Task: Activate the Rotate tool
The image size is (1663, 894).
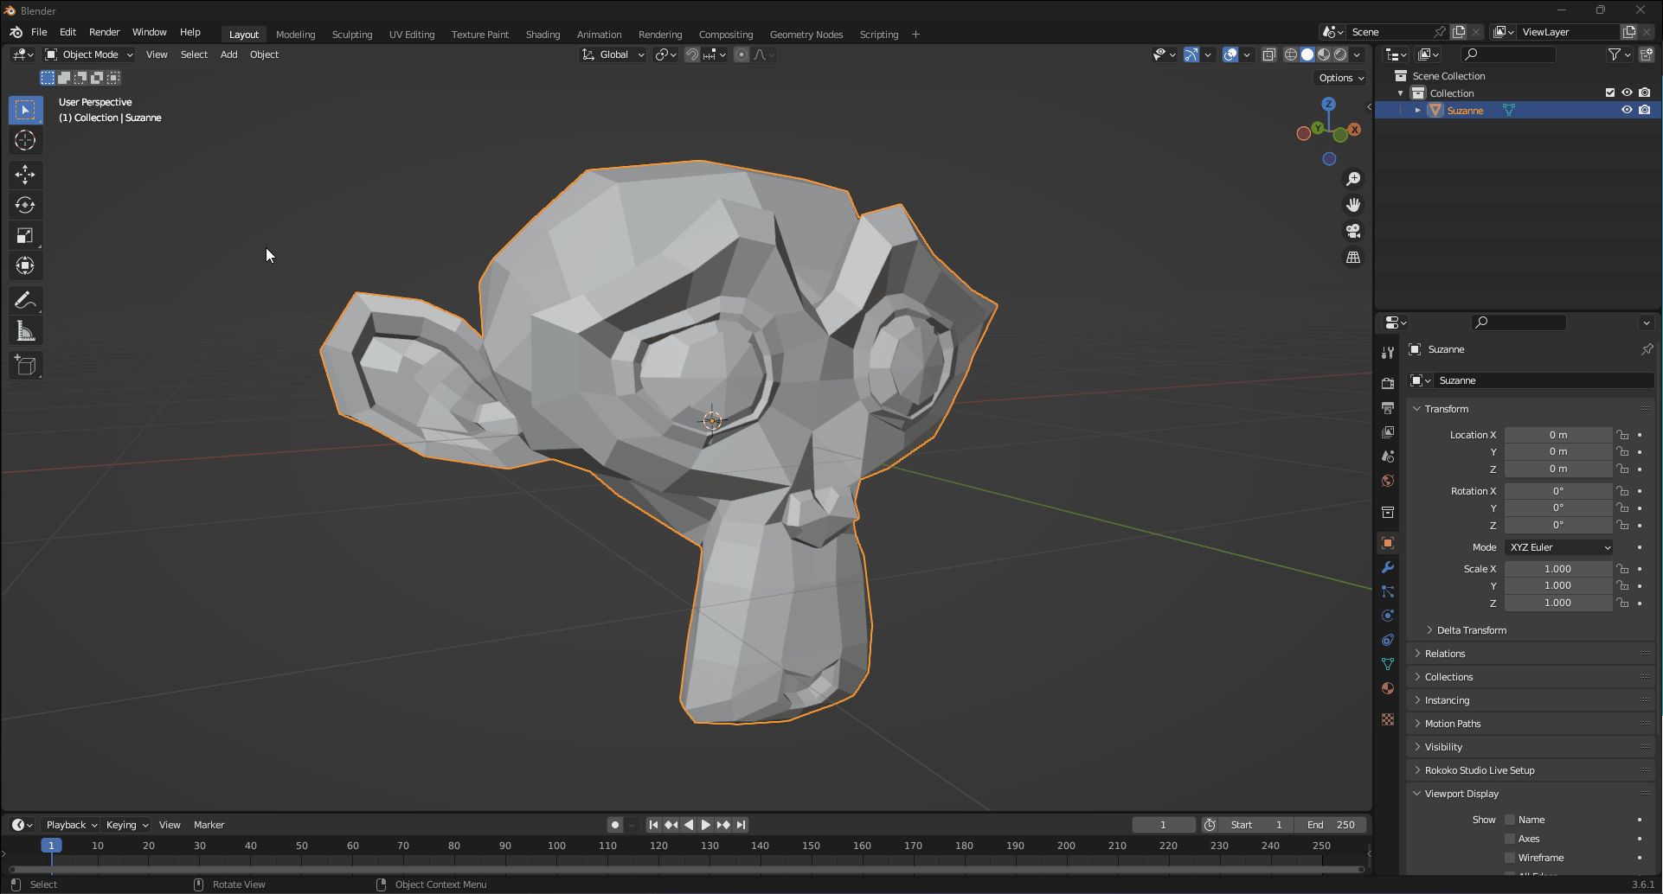Action: pyautogui.click(x=25, y=205)
